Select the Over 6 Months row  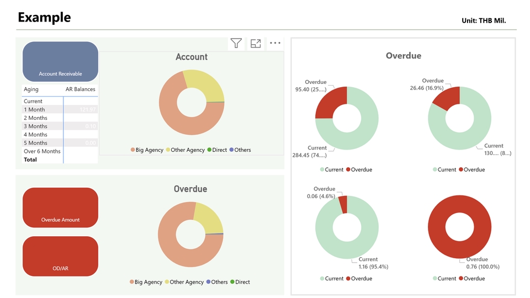(42, 151)
